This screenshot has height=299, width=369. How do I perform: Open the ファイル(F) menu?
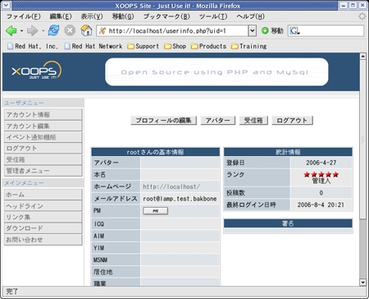tap(24, 16)
